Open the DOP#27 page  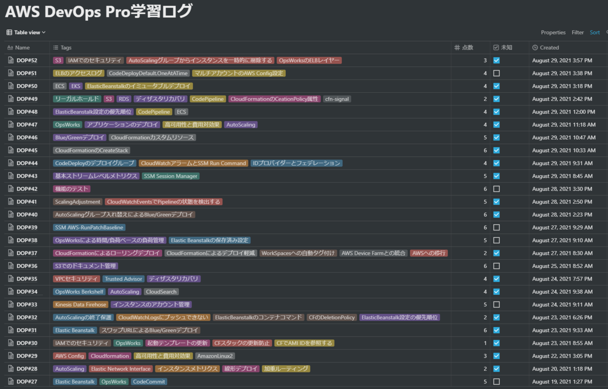pyautogui.click(x=27, y=381)
